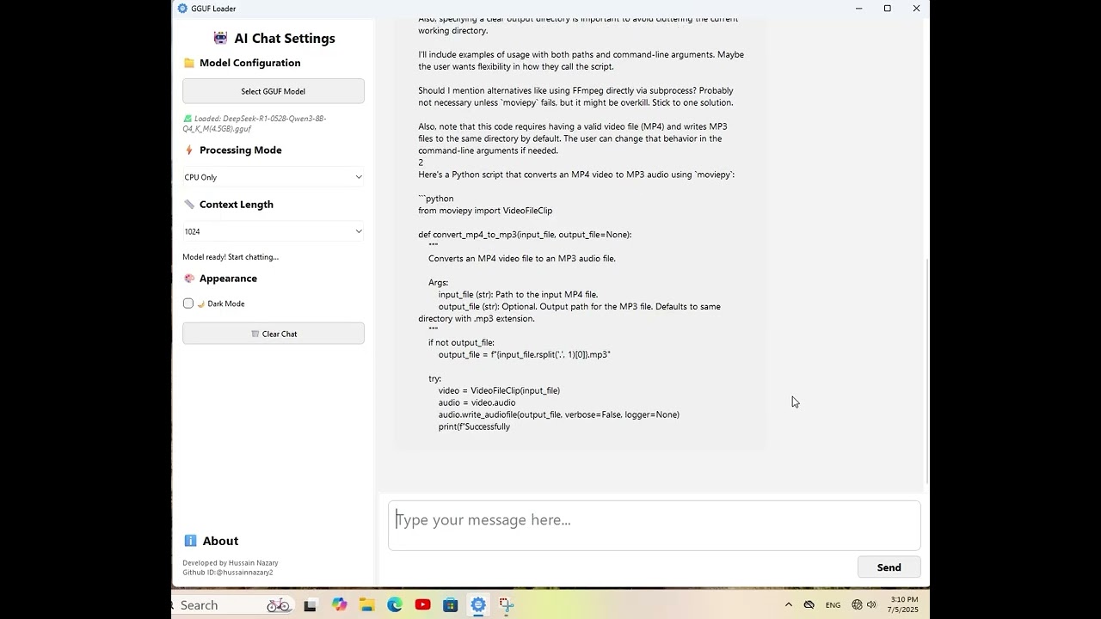Open Microsoft Store from the taskbar
1101x619 pixels.
(450, 605)
